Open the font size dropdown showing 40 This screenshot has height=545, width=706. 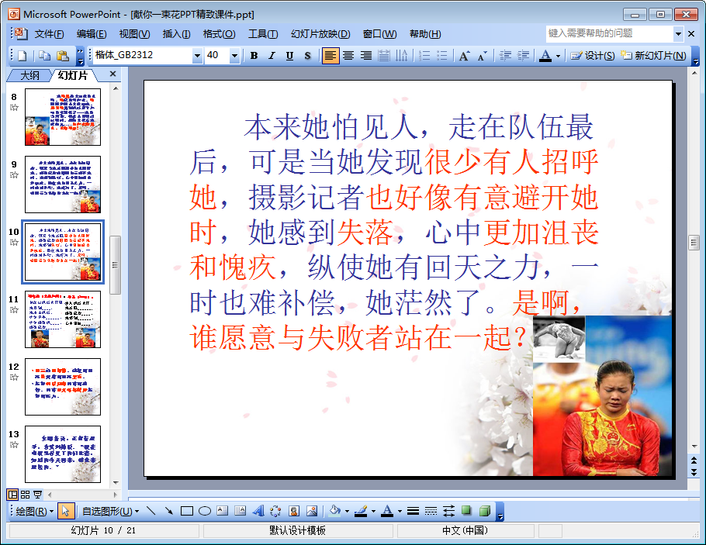[234, 56]
